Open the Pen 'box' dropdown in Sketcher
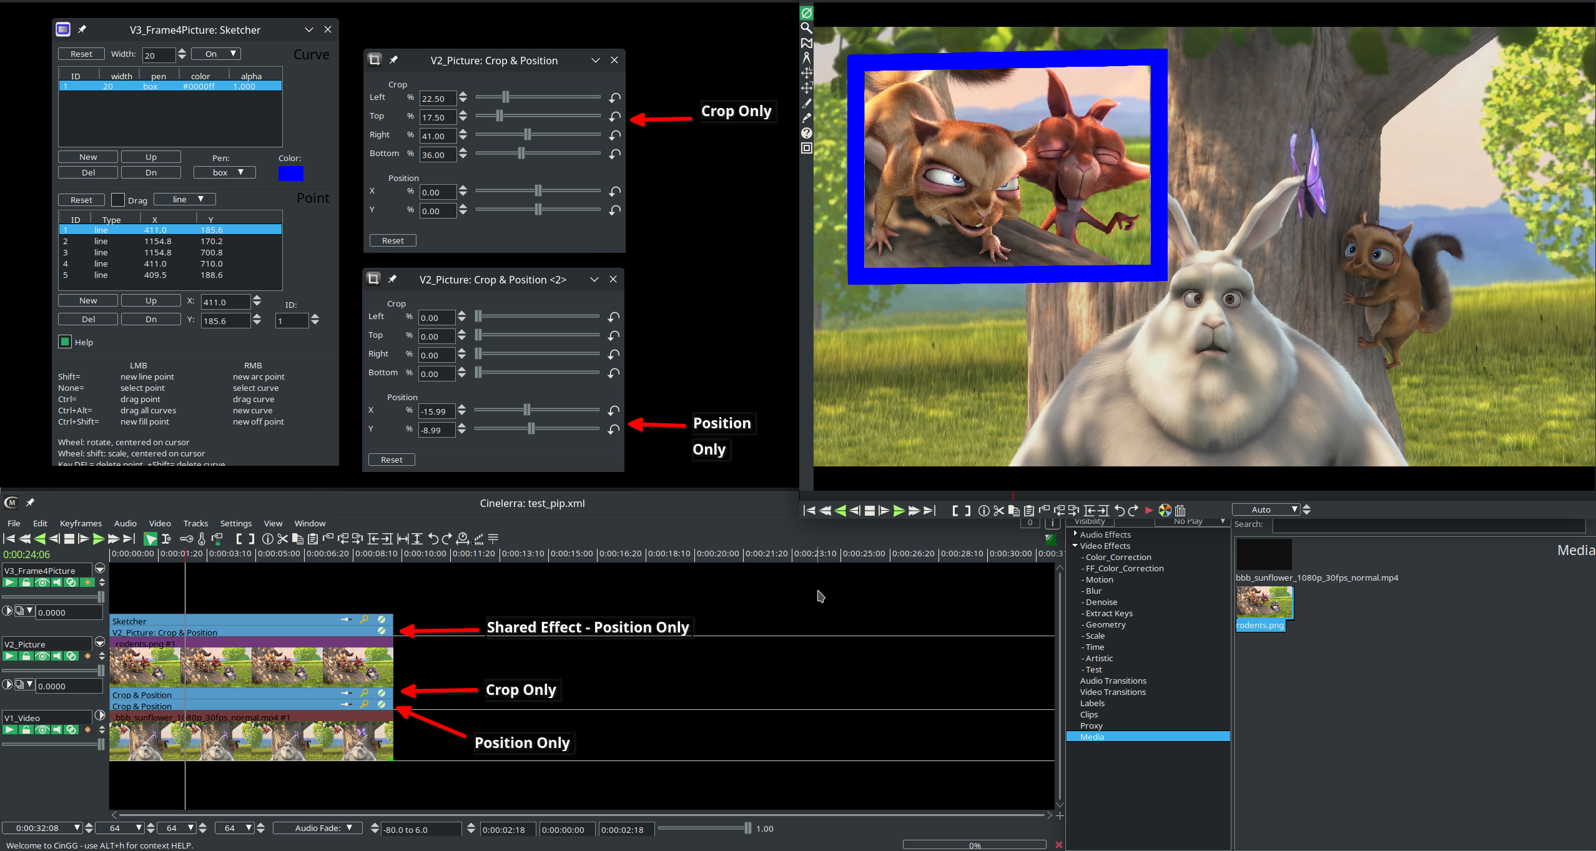This screenshot has width=1596, height=851. (x=224, y=172)
